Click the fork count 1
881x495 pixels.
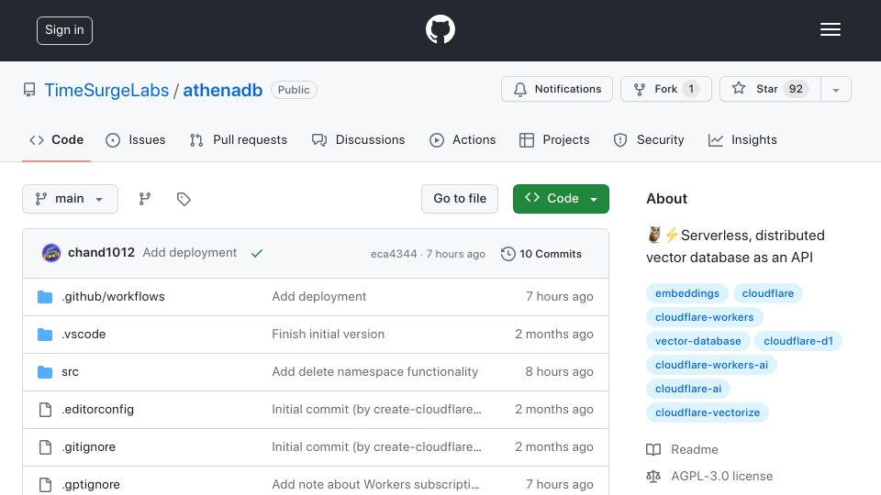tap(691, 89)
